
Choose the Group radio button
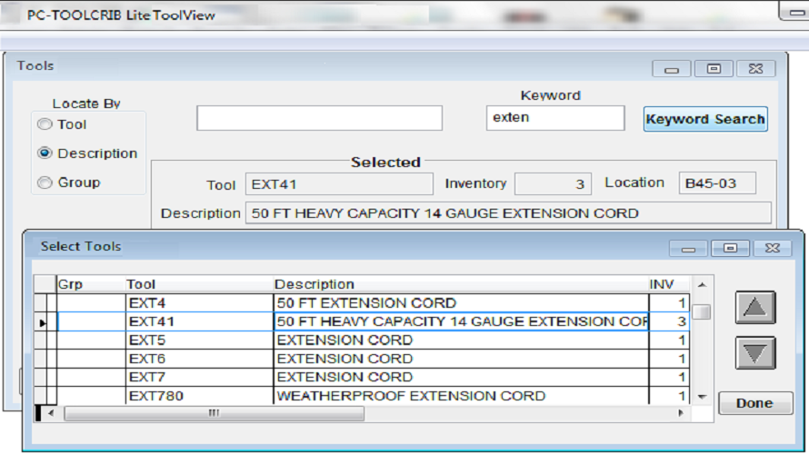click(45, 183)
